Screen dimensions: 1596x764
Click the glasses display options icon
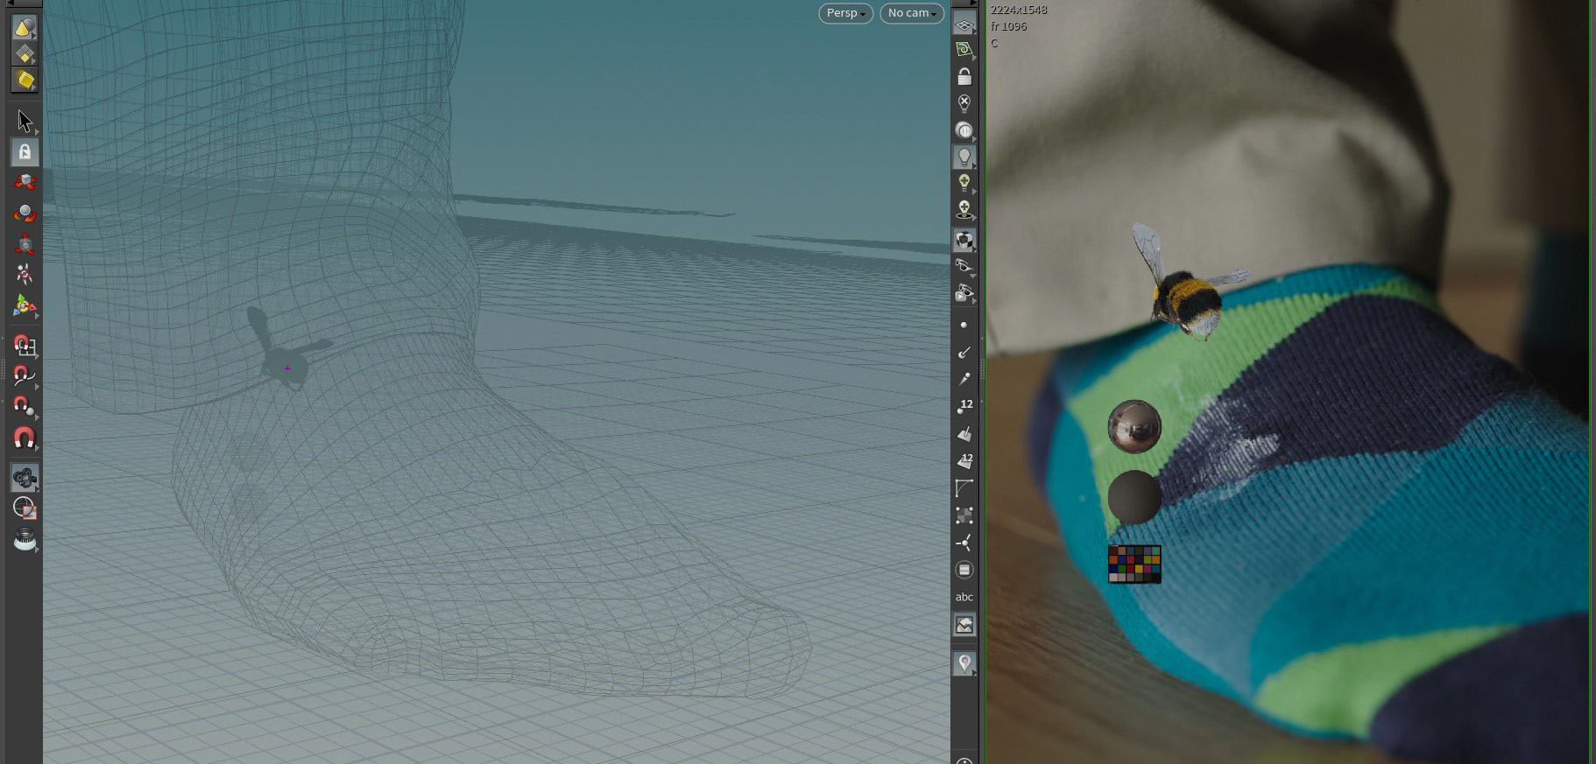click(x=964, y=265)
